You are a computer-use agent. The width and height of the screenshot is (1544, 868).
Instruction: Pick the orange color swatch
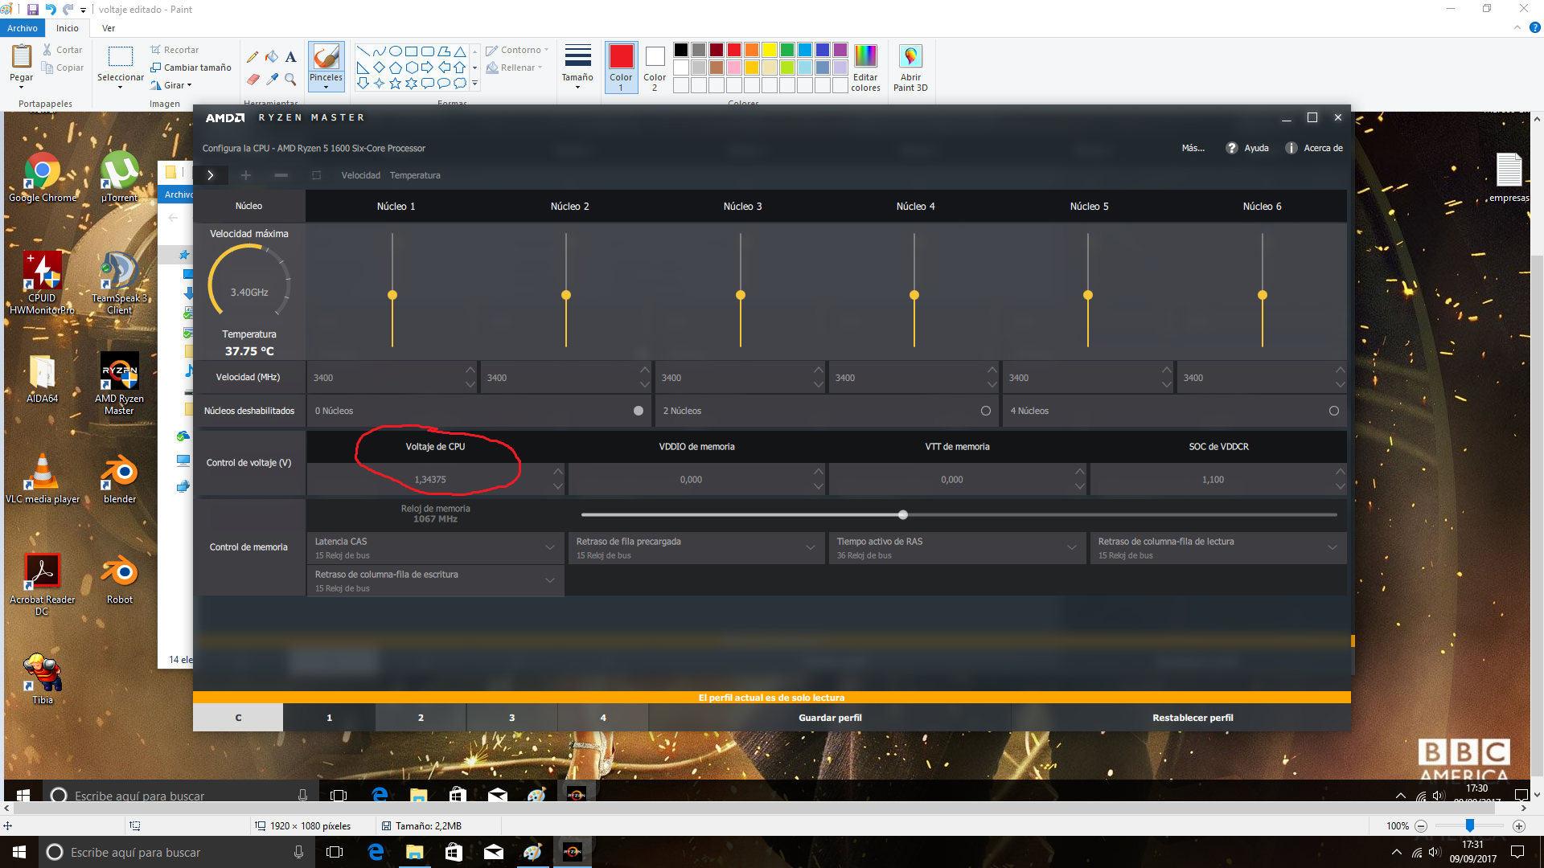(x=752, y=50)
